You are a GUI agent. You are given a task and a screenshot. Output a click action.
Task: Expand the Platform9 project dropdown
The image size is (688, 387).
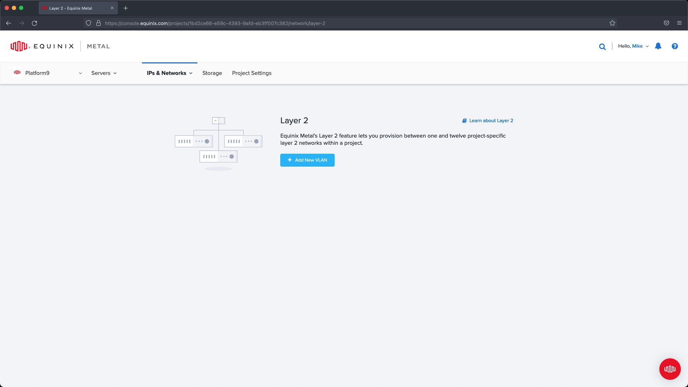tap(47, 73)
